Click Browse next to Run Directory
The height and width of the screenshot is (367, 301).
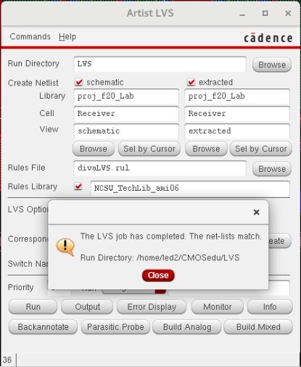(x=272, y=65)
